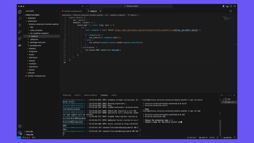
Task: Open the Run and Debug view
Action: [x=20, y=32]
